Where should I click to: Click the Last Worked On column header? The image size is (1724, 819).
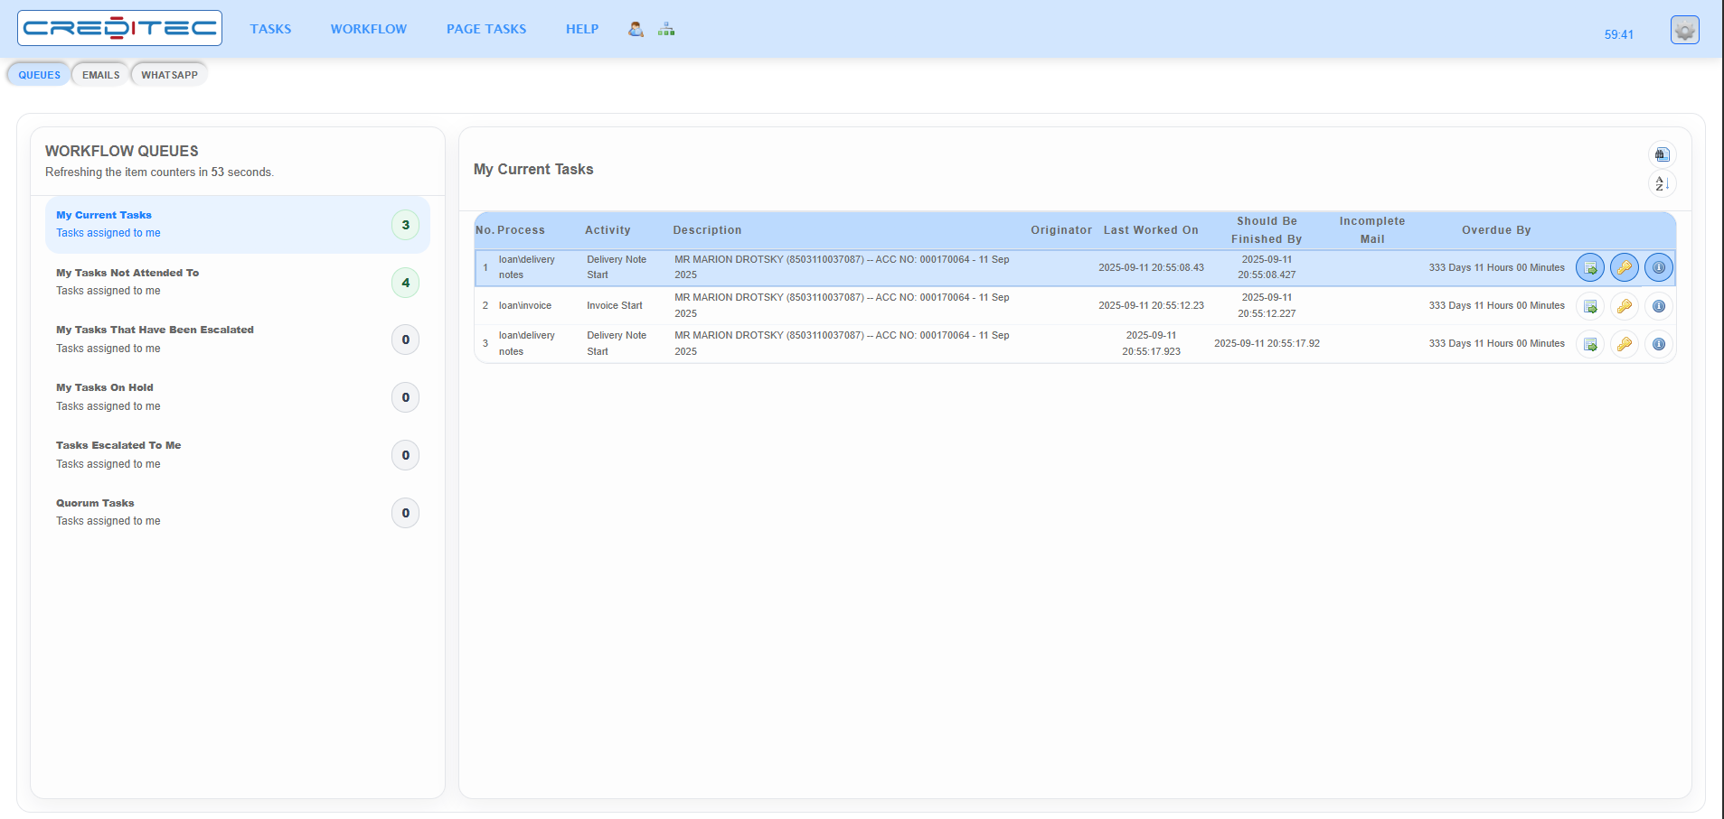tap(1151, 230)
